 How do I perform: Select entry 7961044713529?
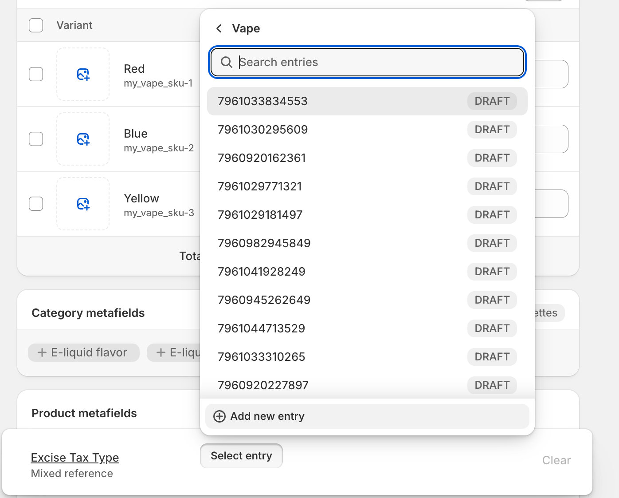[x=261, y=328]
